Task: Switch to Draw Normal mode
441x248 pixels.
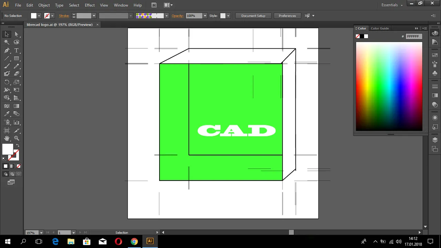Action: tap(6, 174)
